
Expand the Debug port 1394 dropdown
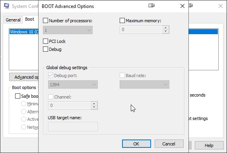tap(73, 85)
